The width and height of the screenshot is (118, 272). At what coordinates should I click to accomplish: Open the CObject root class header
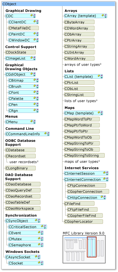point(59,4)
